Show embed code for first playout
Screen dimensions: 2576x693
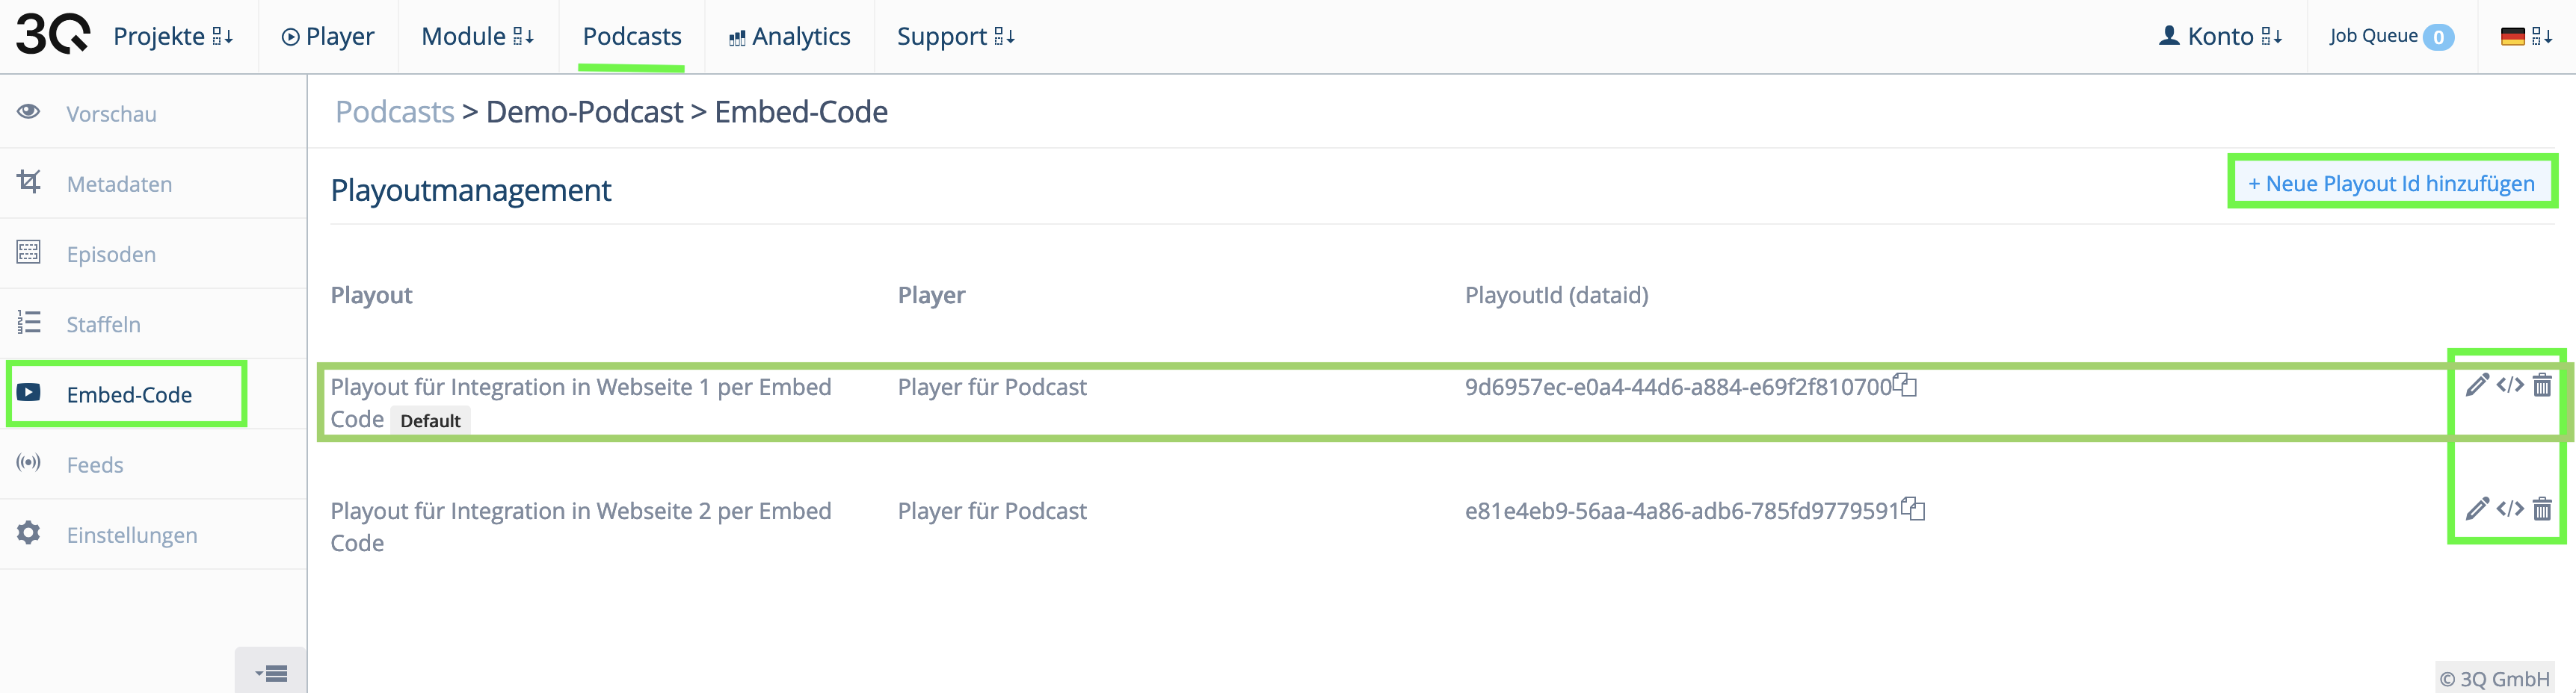2510,385
